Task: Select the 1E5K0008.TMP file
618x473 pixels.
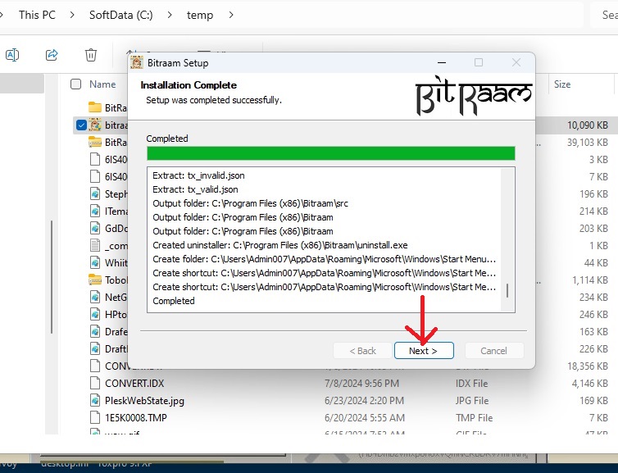Action: (136, 418)
